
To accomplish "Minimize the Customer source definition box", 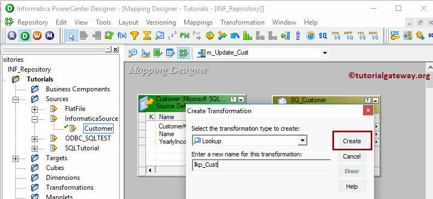I will [x=241, y=99].
